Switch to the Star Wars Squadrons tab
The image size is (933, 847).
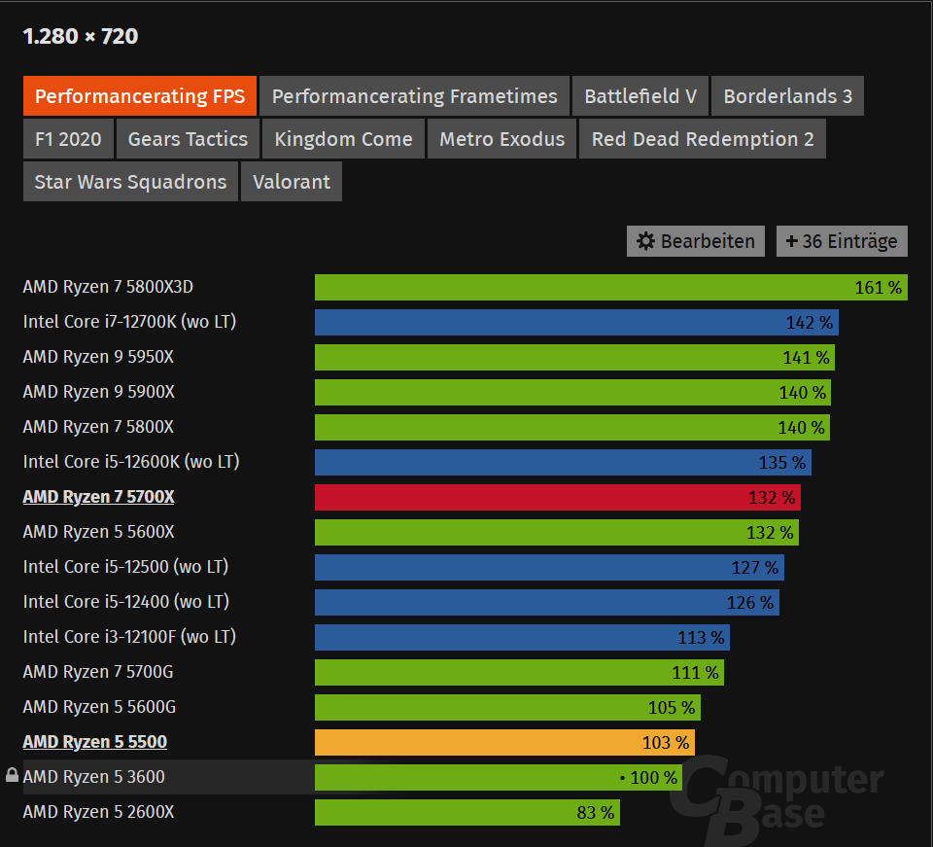(130, 182)
